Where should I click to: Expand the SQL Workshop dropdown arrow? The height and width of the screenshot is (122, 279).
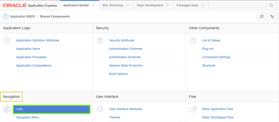tap(127, 5)
